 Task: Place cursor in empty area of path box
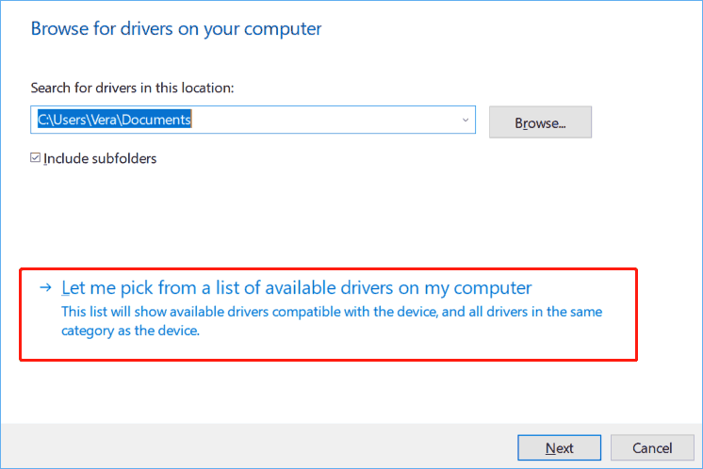[x=330, y=121]
